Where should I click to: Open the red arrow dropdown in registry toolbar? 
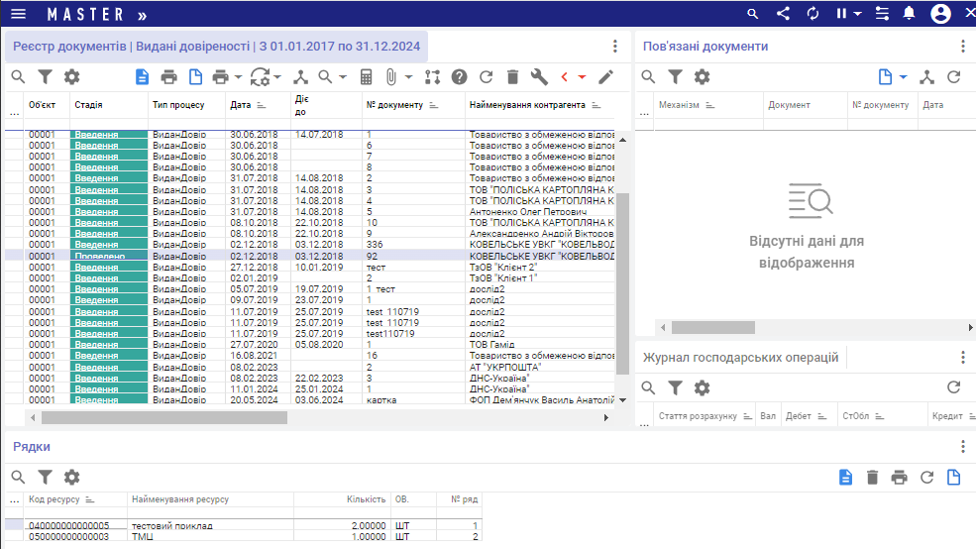pyautogui.click(x=582, y=76)
